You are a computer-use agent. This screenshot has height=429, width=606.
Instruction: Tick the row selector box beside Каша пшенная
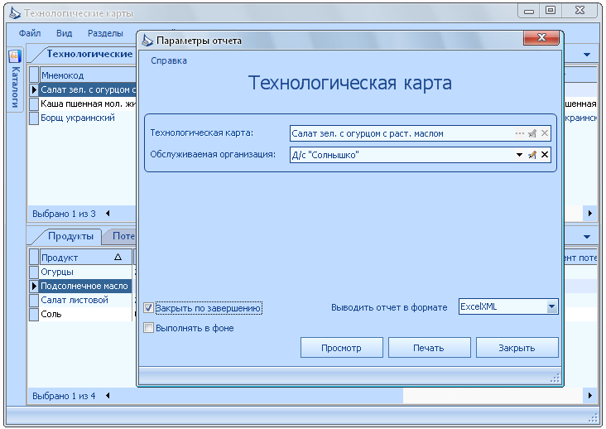point(34,104)
